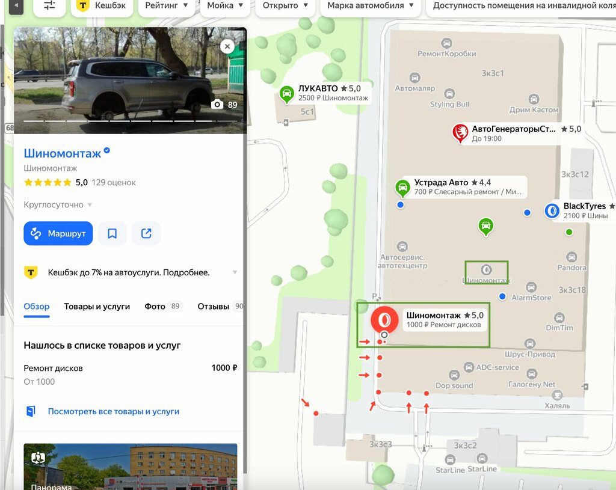Viewport: 616px width, 490px height.
Task: Click the panorama icon on the thumbnail
Action: click(x=38, y=458)
